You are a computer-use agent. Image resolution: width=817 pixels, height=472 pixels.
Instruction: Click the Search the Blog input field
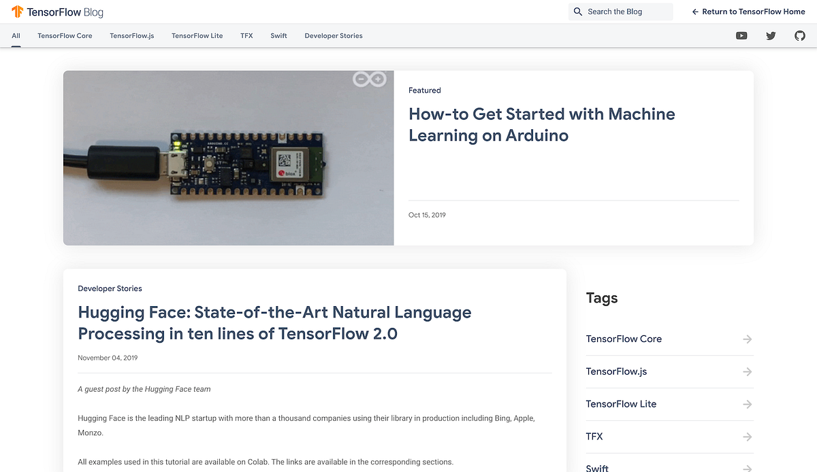pyautogui.click(x=621, y=12)
